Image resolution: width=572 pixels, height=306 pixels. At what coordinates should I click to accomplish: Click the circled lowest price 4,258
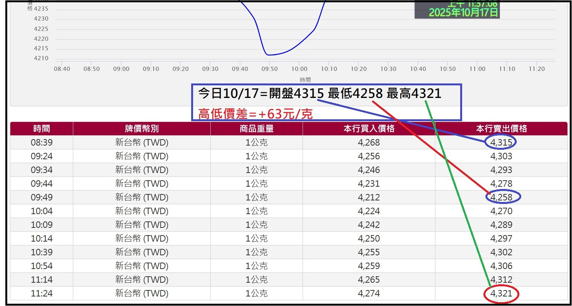pos(501,197)
